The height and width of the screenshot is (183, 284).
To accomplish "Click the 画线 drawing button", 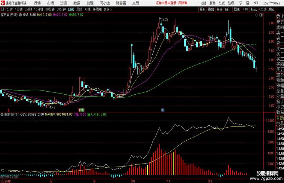I will 237,9.
